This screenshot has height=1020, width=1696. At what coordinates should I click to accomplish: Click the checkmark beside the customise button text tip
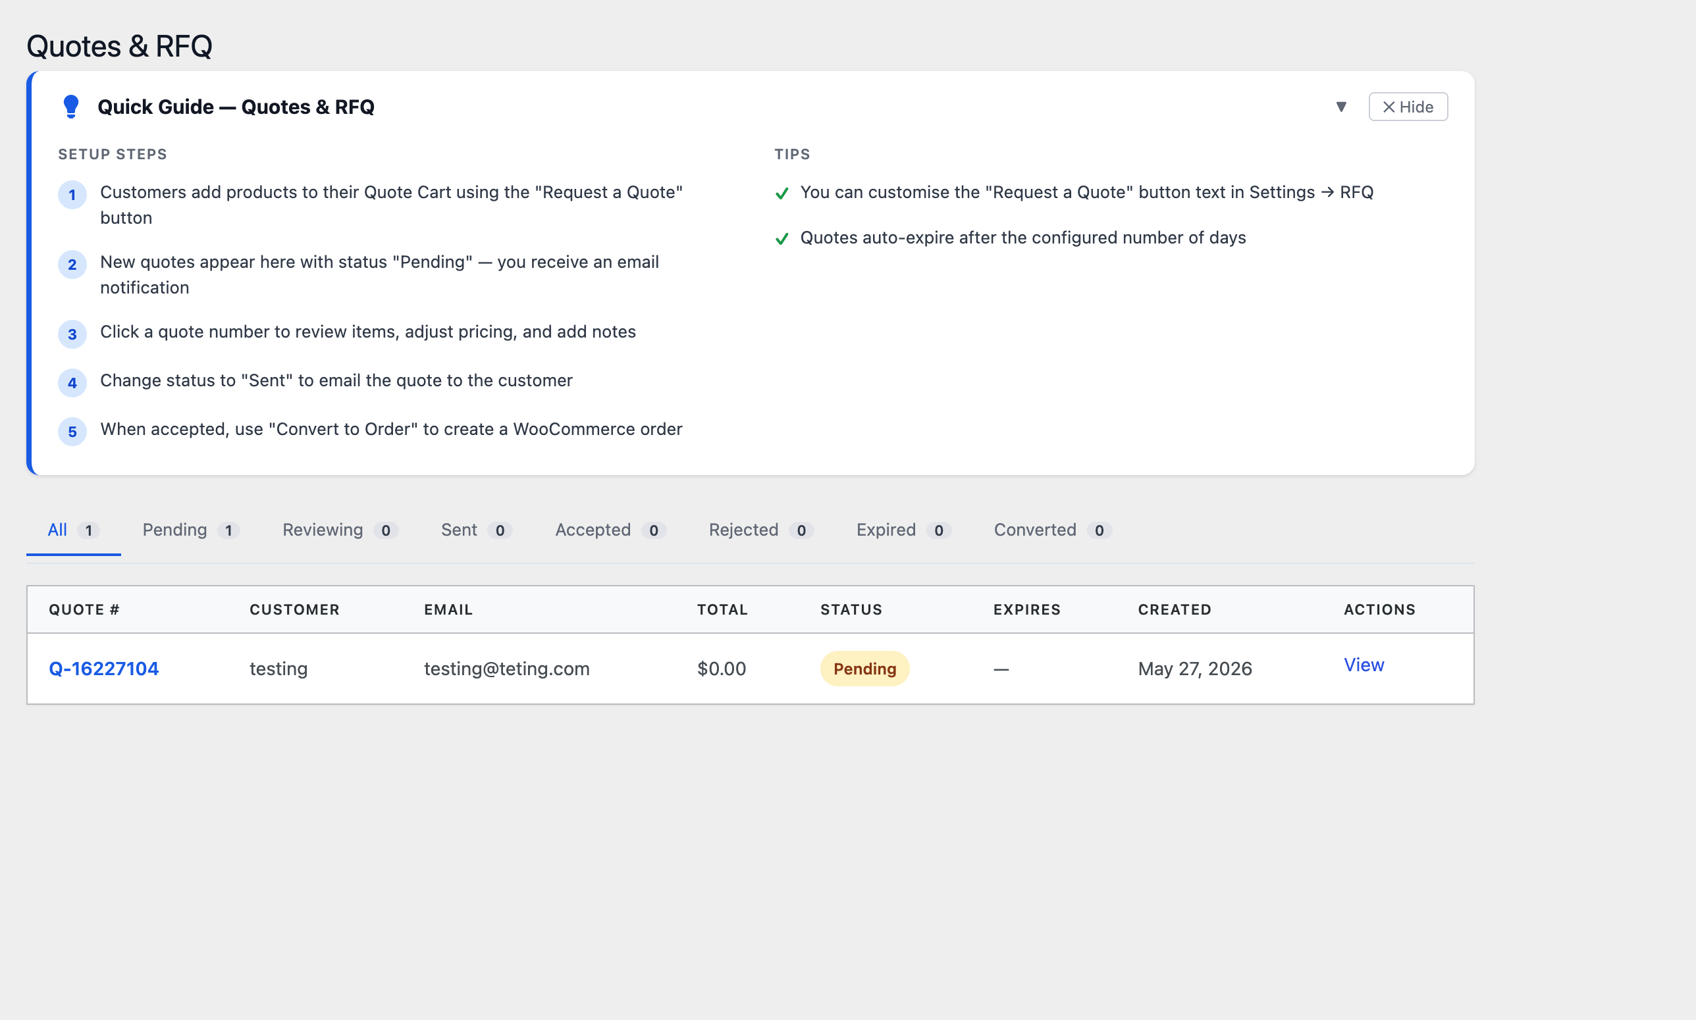782,193
